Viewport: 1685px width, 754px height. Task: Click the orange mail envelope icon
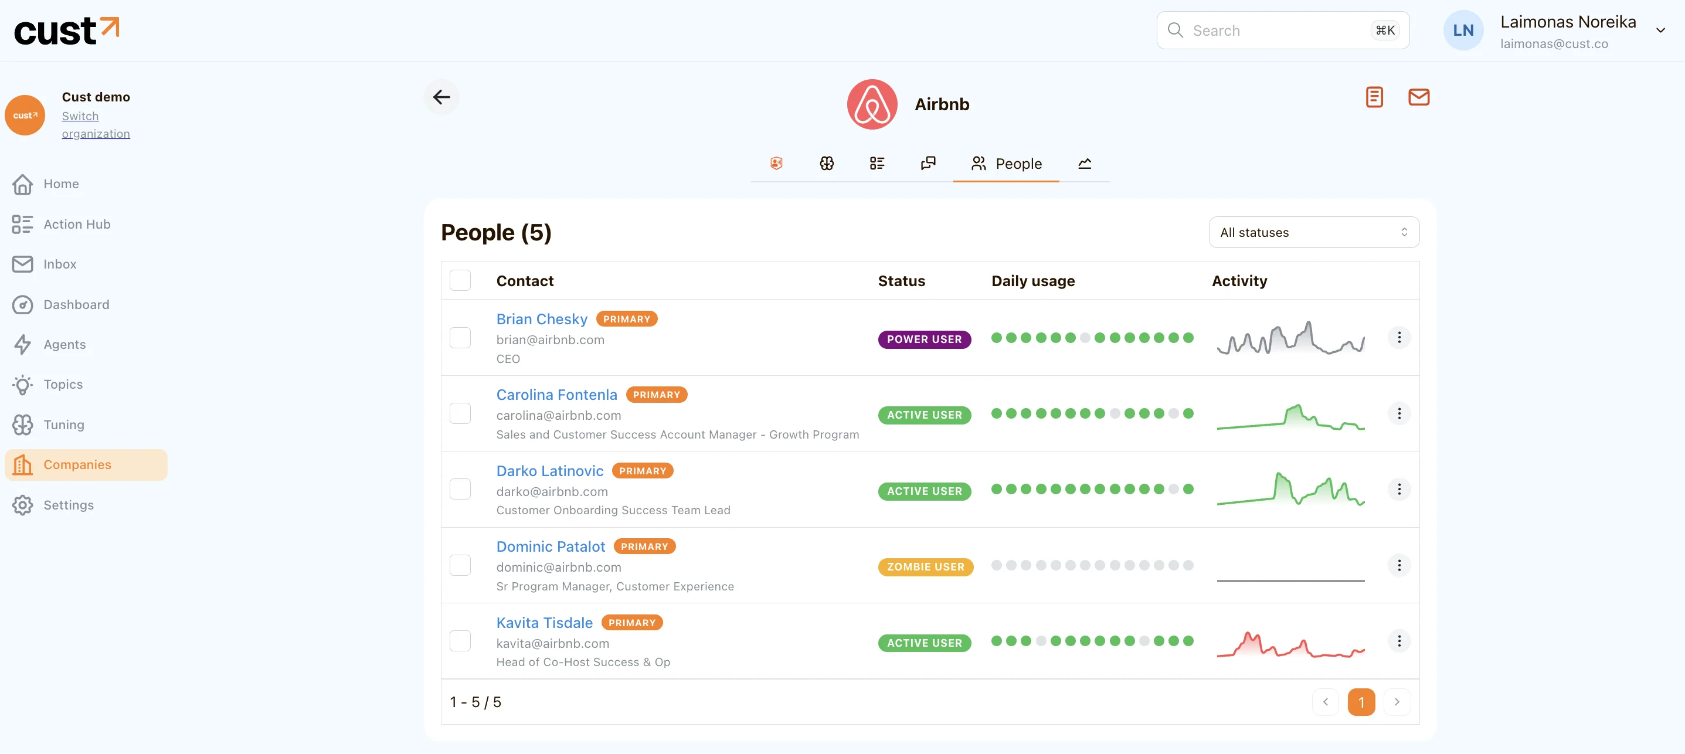click(1418, 97)
